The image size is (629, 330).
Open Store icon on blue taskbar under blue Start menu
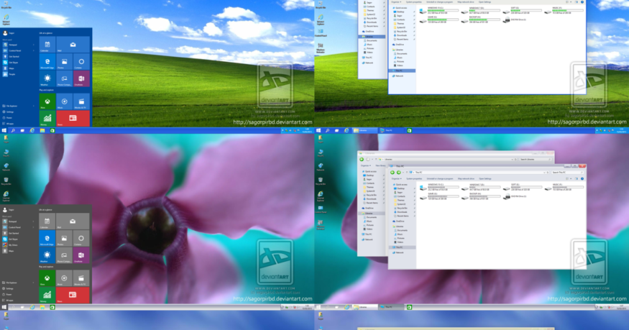pos(52,130)
